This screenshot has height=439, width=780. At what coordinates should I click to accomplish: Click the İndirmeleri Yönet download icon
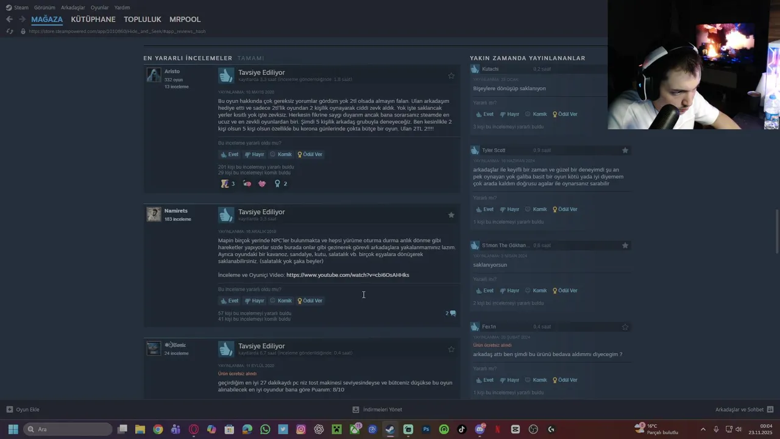356,410
